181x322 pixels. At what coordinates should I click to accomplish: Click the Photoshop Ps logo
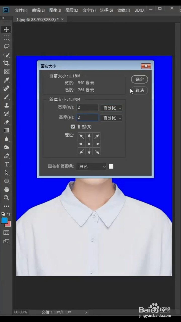click(x=6, y=10)
